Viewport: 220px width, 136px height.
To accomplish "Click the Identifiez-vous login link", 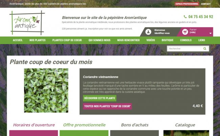I will tap(162, 33).
